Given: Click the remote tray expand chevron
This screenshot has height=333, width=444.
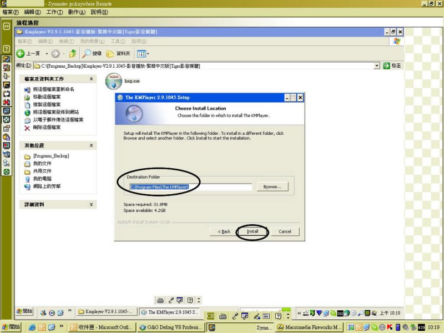Looking at the screenshot, I should [299, 313].
